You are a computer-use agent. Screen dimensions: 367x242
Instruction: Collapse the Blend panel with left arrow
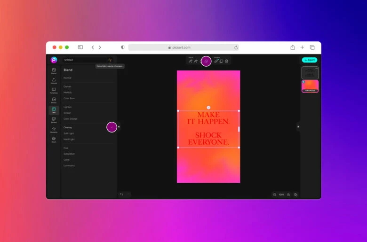tap(119, 127)
